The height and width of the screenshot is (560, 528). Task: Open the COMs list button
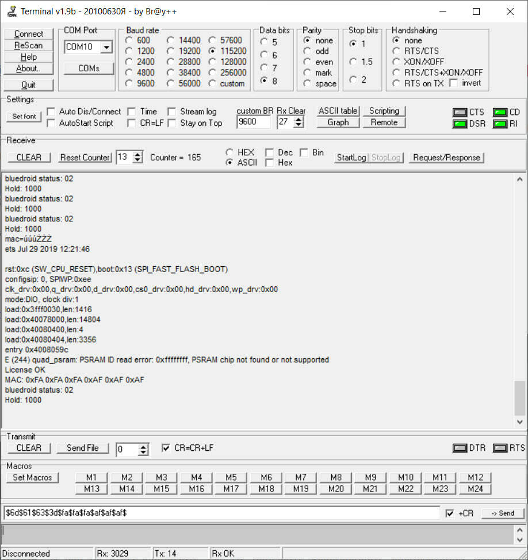[89, 68]
